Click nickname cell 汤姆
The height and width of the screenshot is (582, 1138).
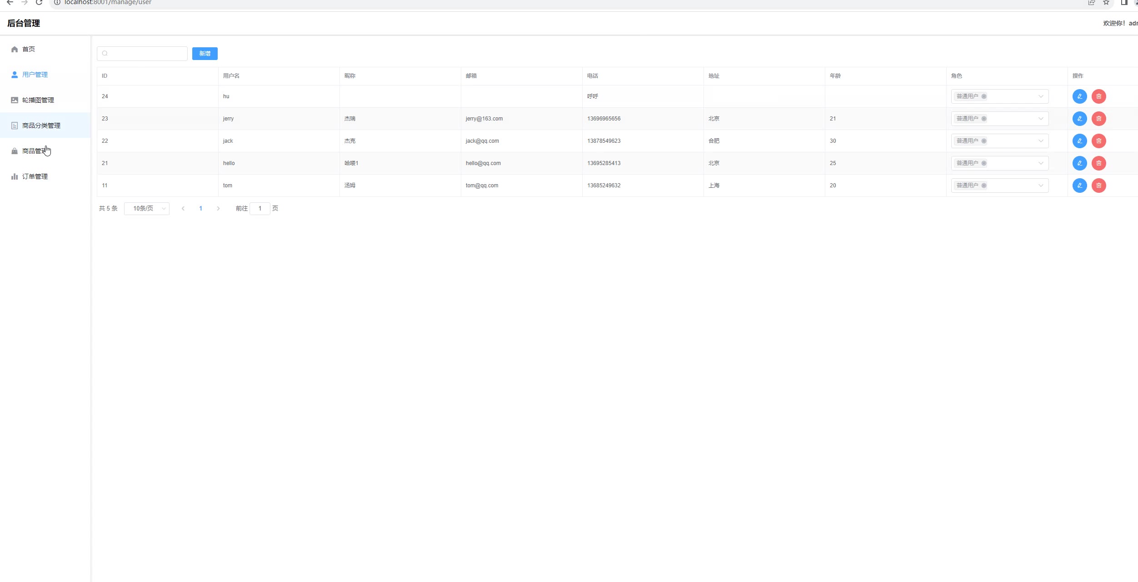pyautogui.click(x=350, y=186)
